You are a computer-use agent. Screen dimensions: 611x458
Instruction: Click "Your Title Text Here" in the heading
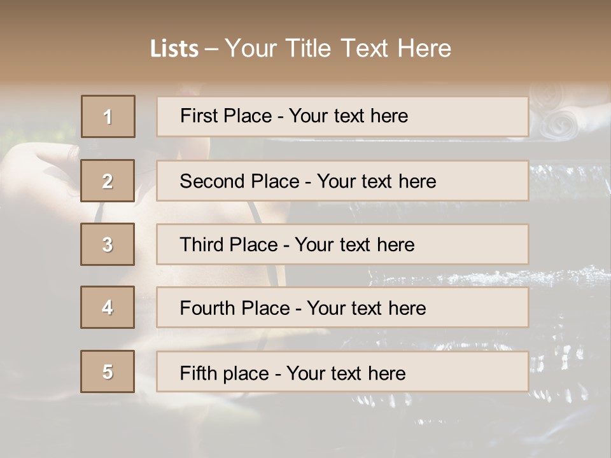338,48
